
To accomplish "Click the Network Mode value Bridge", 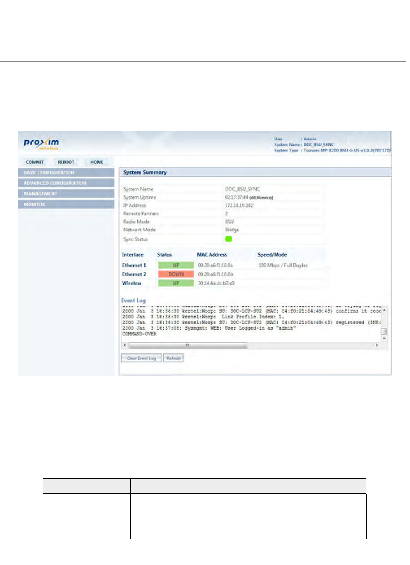I will [x=232, y=230].
